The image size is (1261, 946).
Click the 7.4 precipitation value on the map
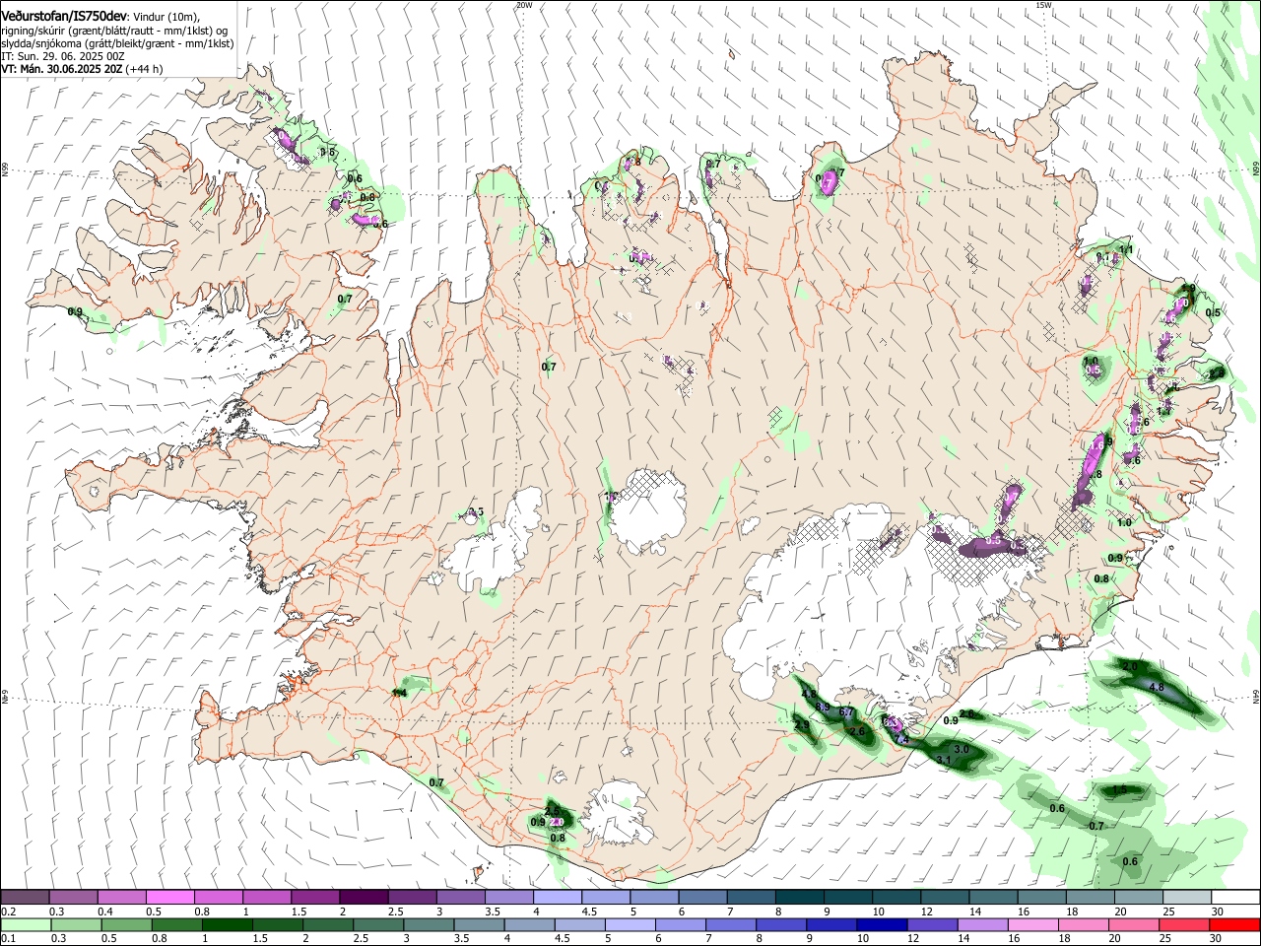pyautogui.click(x=899, y=739)
